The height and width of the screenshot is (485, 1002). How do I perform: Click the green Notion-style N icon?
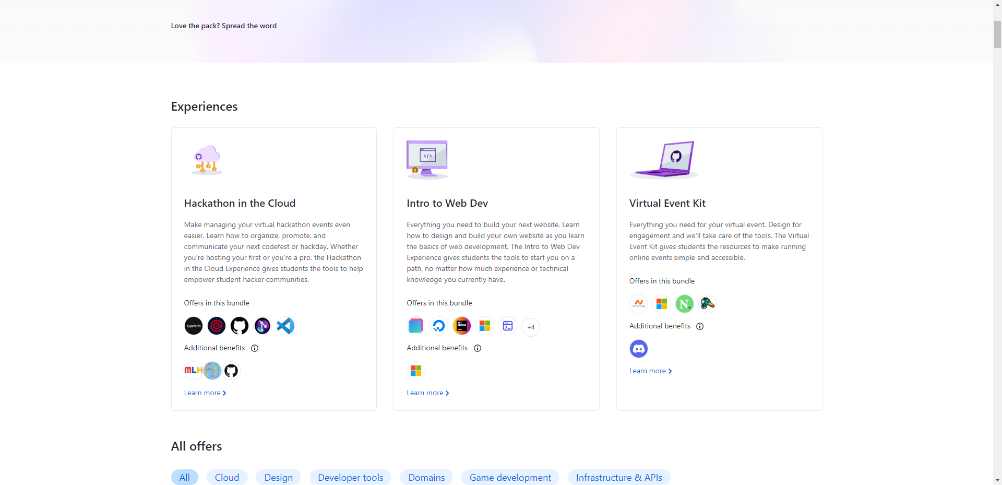click(x=684, y=304)
